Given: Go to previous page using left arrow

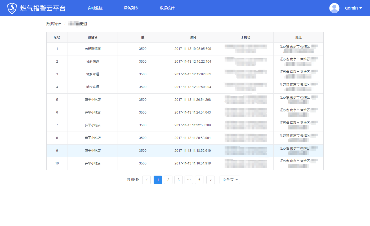Looking at the screenshot, I should coord(146,180).
